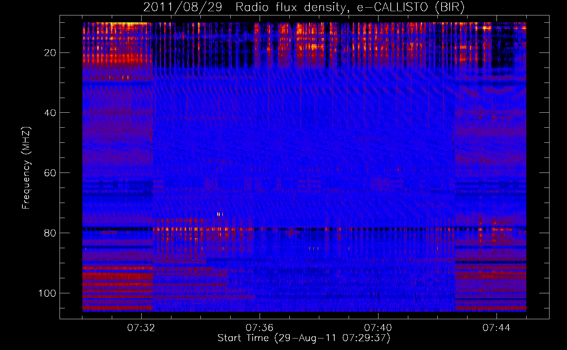
Task: Click the 07:40 time tick label
Action: [x=378, y=328]
